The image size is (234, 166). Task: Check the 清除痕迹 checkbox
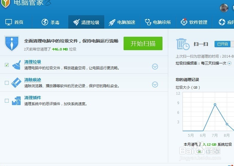(x=7, y=83)
